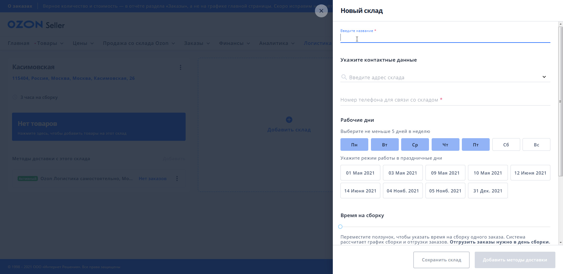Click Добавить методы доставки button
Image resolution: width=563 pixels, height=274 pixels.
click(515, 260)
